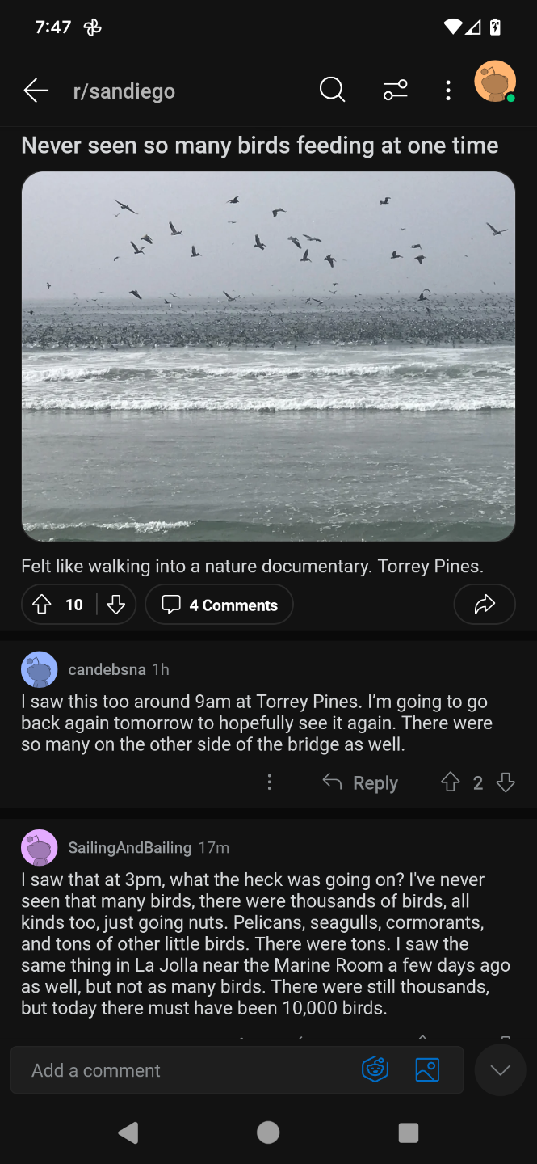Open your profile avatar
The width and height of the screenshot is (537, 1164).
[495, 82]
